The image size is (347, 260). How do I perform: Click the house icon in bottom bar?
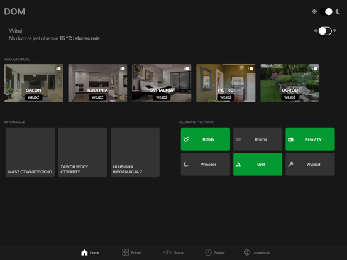pos(84,252)
